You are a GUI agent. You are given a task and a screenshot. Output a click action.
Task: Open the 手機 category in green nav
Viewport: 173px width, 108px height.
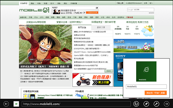[31, 17]
